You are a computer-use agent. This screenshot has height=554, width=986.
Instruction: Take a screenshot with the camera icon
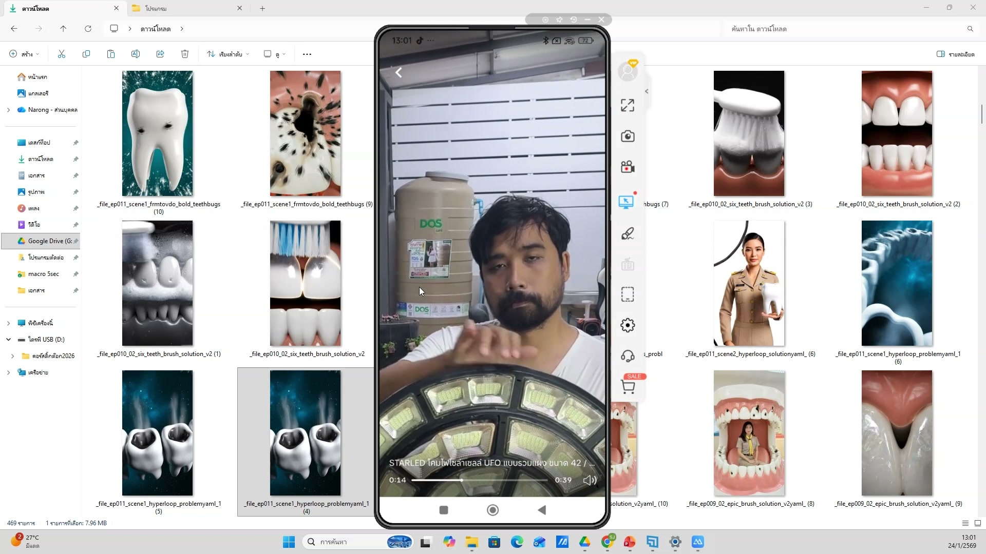click(627, 136)
